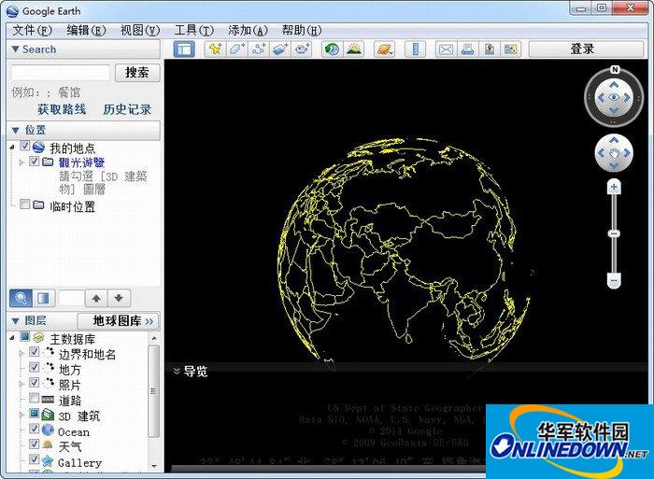Show the ruler tool
This screenshot has height=479, width=654.
point(416,49)
